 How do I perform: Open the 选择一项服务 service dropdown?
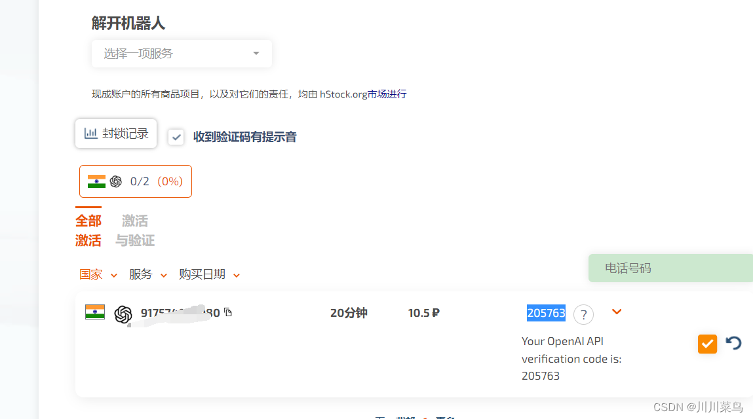(181, 54)
